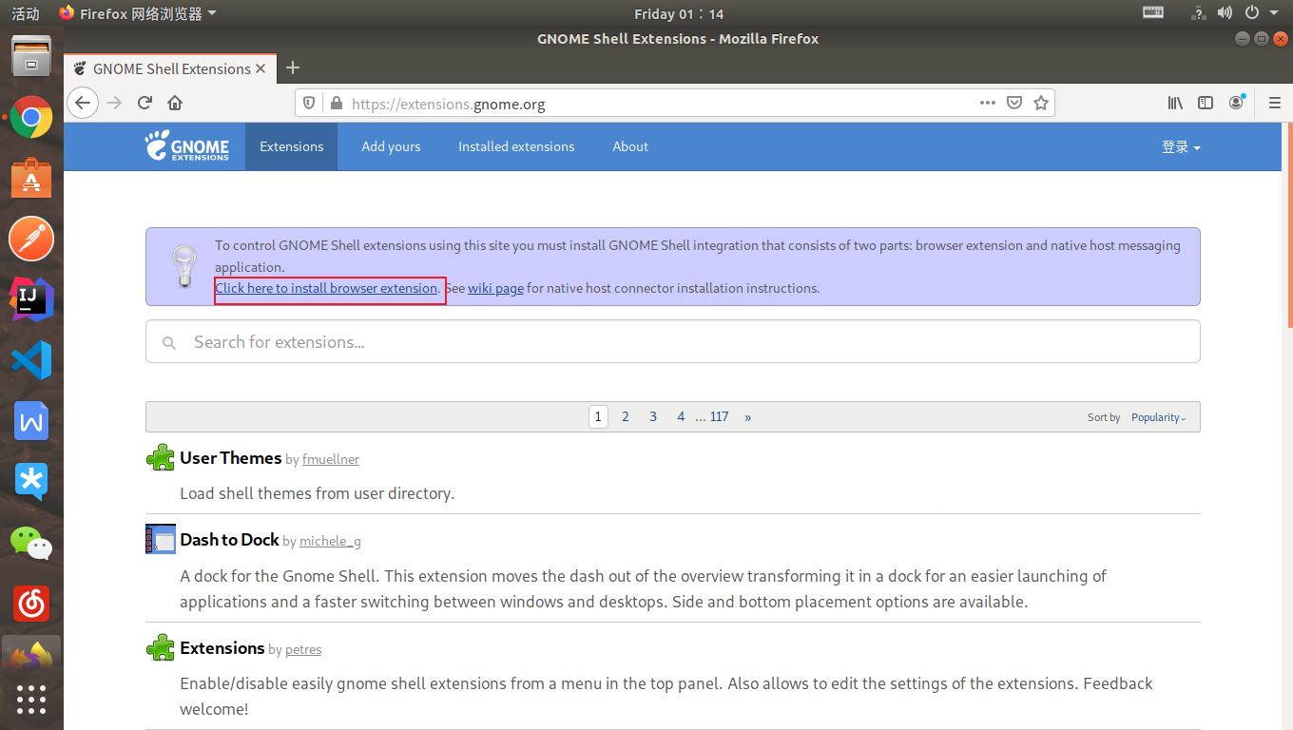The height and width of the screenshot is (730, 1293).
Task: Open the Firefox application menu in top bar
Action: [137, 13]
